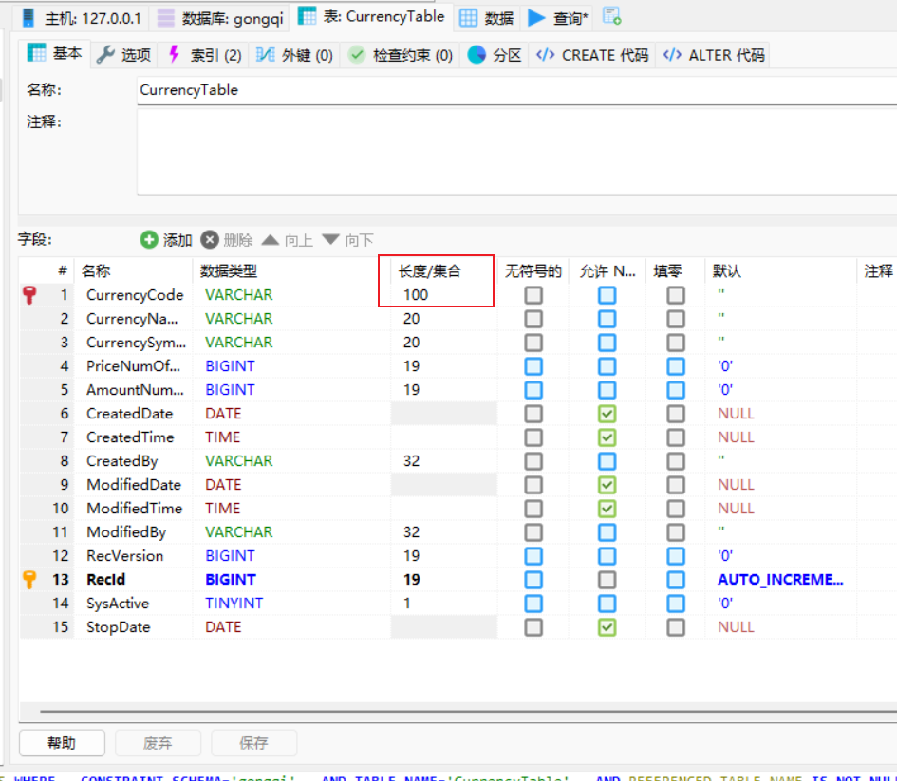897x781 pixels.
Task: Toggle zerofill for PriceNumOf... row
Action: click(x=676, y=366)
